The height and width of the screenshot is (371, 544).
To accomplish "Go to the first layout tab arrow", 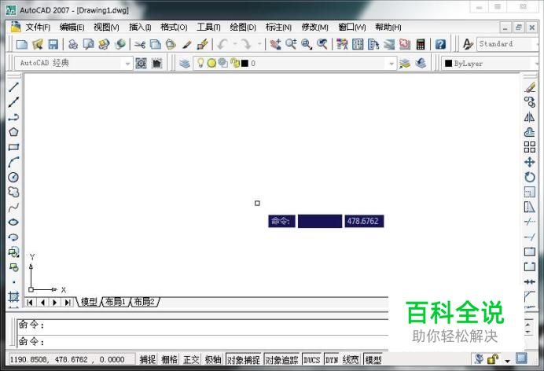I will [x=30, y=303].
